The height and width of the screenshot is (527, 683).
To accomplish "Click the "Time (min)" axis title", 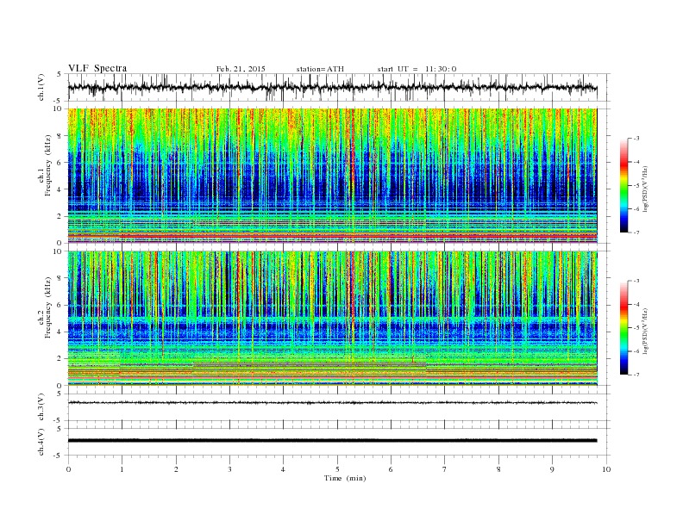I will 345,478.
